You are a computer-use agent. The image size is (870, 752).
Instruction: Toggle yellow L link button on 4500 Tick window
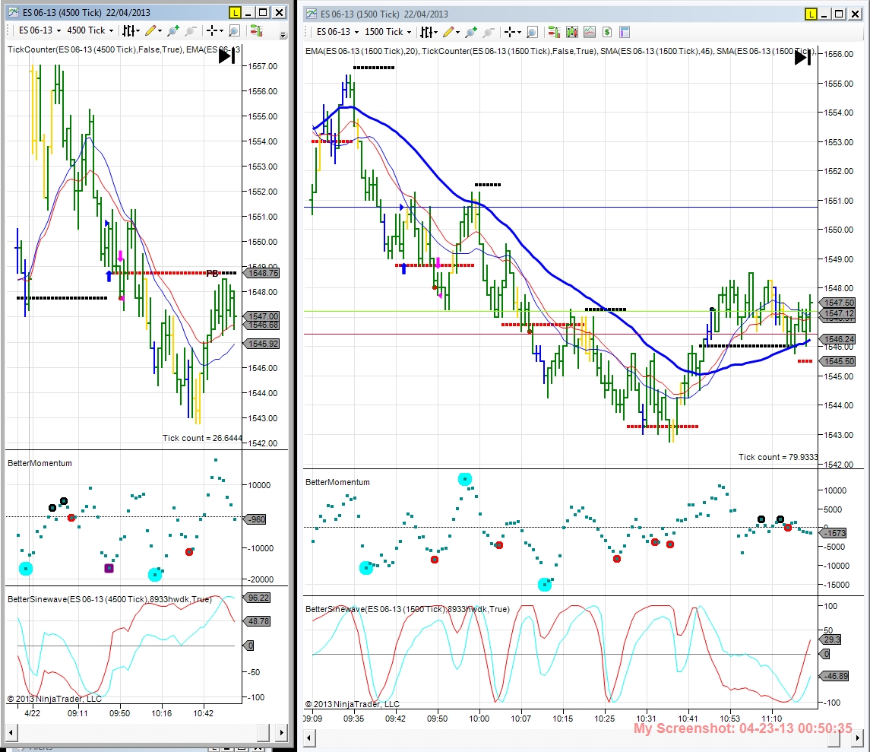tap(236, 12)
